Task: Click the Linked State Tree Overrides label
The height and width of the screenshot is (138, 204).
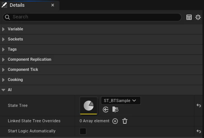Action: point(34,121)
